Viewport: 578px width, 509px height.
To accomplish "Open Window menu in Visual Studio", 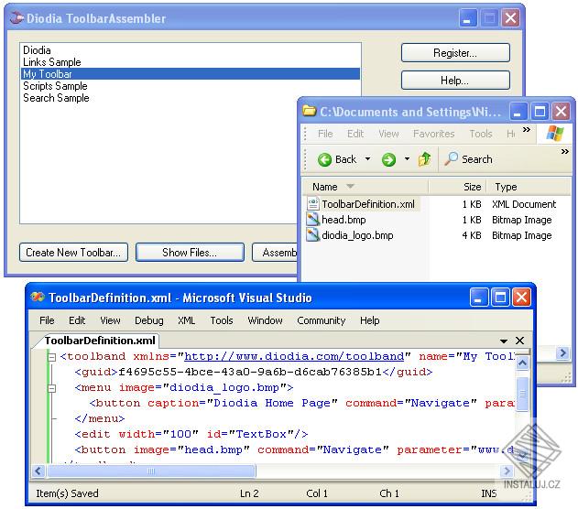I will pos(265,320).
